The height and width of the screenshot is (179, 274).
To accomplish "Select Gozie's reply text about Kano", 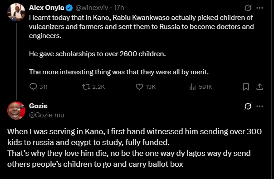I will [x=134, y=148].
